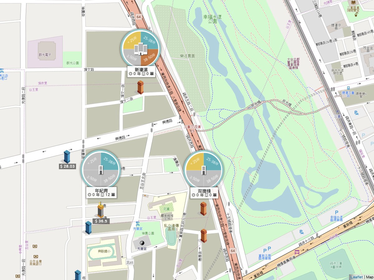Click the blue building marker above $ 28.03
374x280 pixels.
point(67,157)
